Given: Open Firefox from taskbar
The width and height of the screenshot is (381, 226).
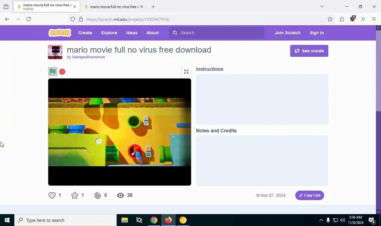Looking at the screenshot, I should coord(168,220).
